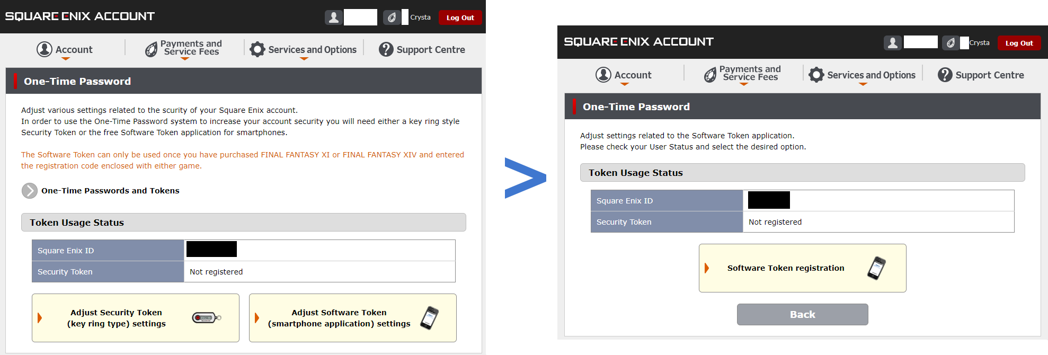The image size is (1048, 355).
Task: Expand dropdown arrow under right Account menu
Action: pos(625,84)
